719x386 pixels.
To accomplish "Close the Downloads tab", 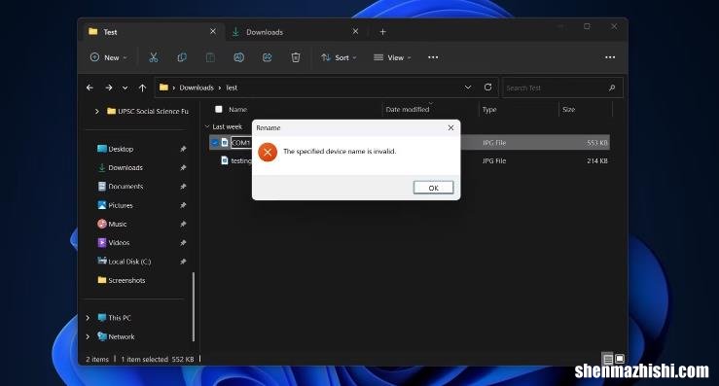I will click(355, 32).
